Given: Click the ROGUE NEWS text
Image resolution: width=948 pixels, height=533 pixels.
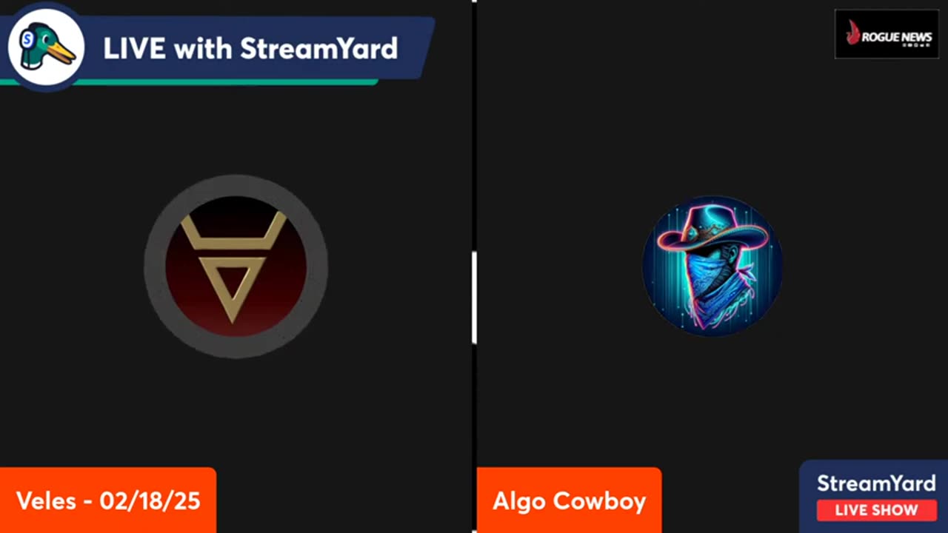Looking at the screenshot, I should (x=896, y=37).
